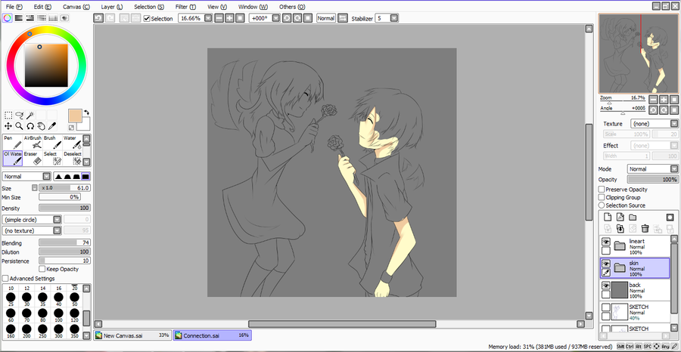Swap foreground and background colors

click(x=86, y=113)
